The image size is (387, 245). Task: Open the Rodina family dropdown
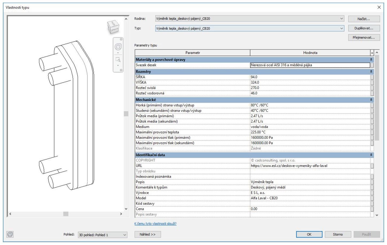pos(342,19)
